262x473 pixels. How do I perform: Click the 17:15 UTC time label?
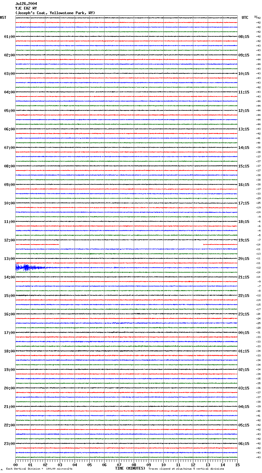click(244, 203)
